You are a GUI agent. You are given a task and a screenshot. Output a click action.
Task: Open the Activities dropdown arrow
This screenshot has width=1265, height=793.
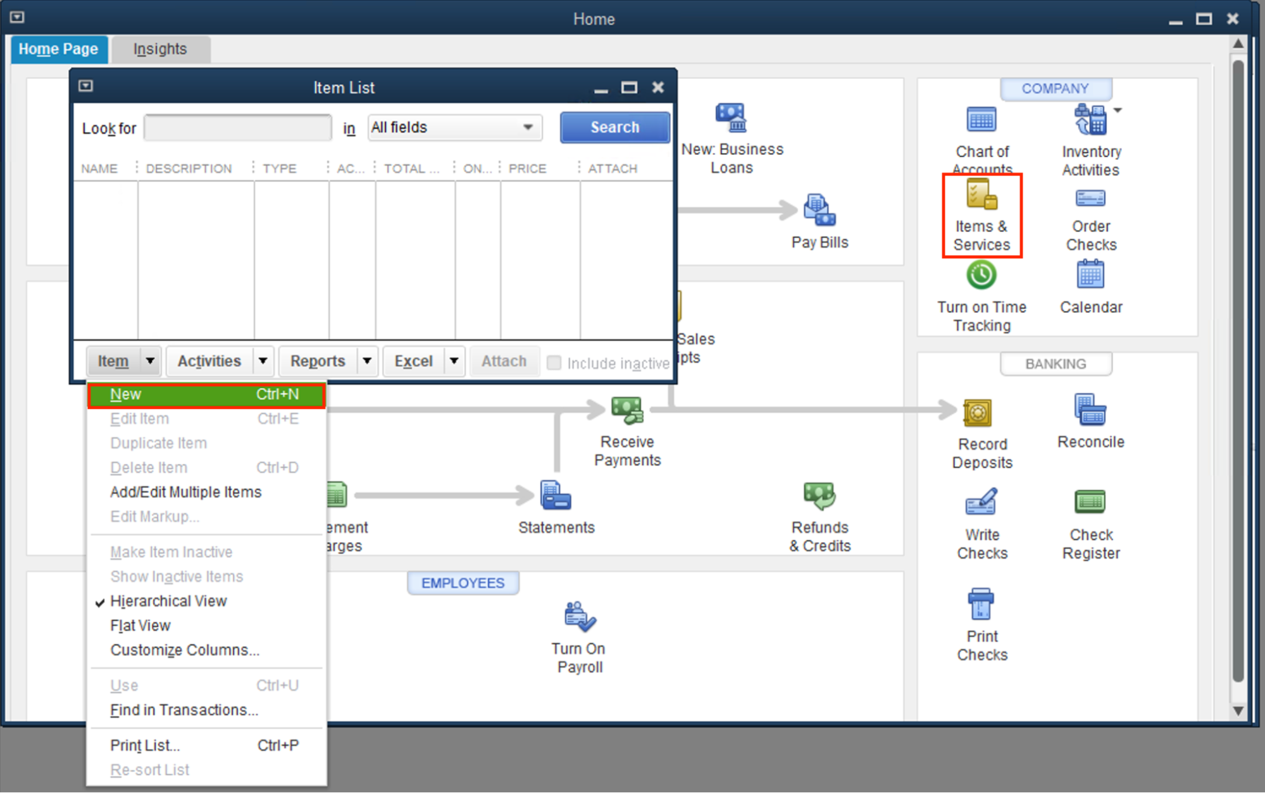263,361
